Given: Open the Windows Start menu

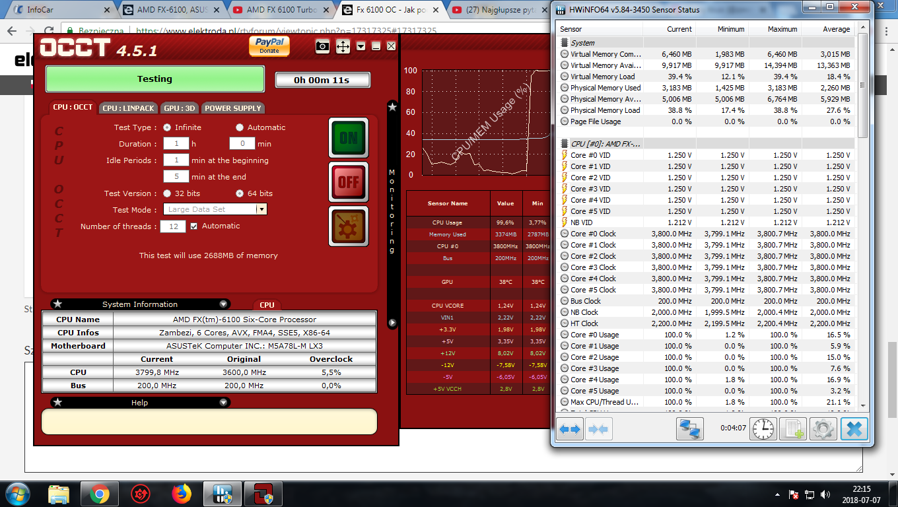Looking at the screenshot, I should click(18, 493).
